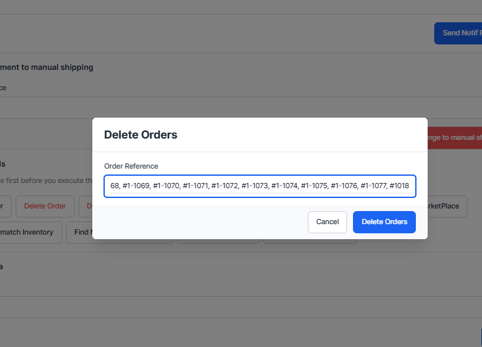Click the Delete Orders dialog title
The width and height of the screenshot is (482, 347).
tap(141, 135)
